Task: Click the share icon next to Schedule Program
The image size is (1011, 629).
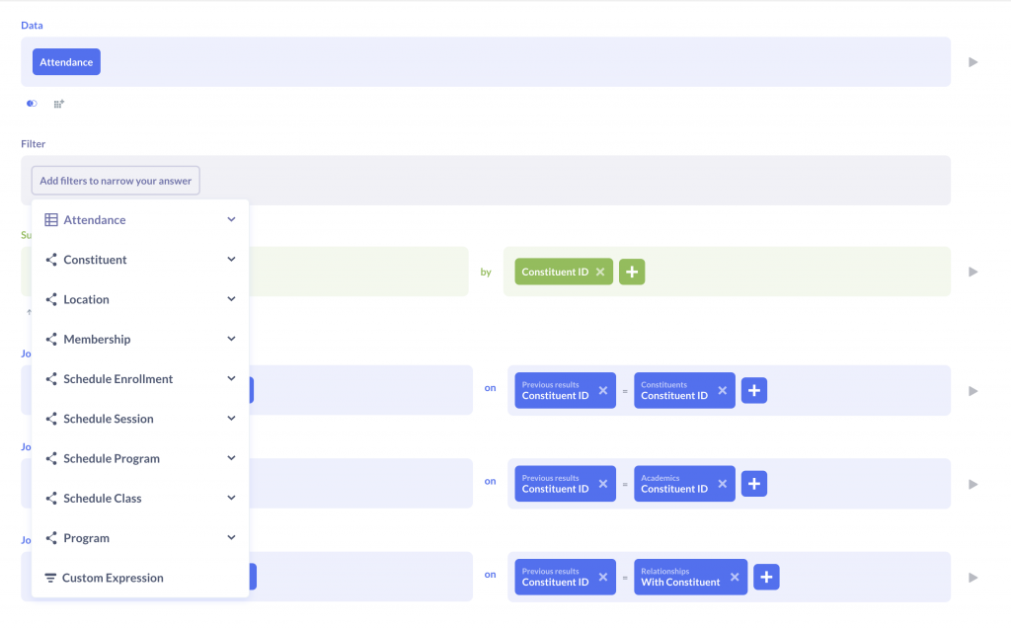Action: (x=51, y=459)
